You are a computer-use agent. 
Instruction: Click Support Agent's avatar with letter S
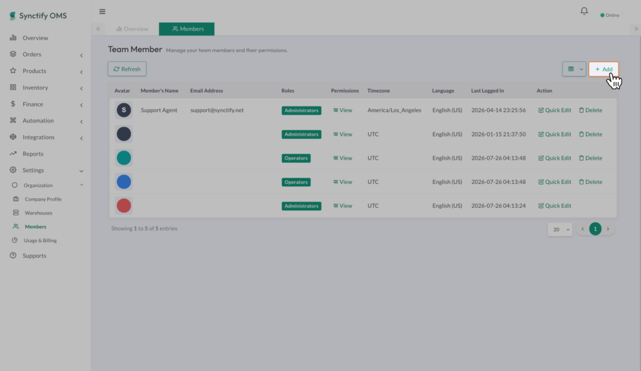coord(124,110)
